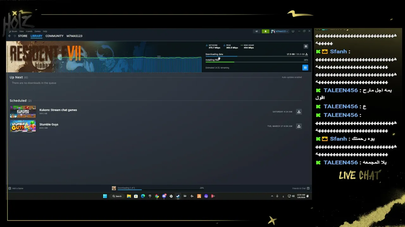
Task: Open Google Chrome from taskbar
Action: (157, 196)
